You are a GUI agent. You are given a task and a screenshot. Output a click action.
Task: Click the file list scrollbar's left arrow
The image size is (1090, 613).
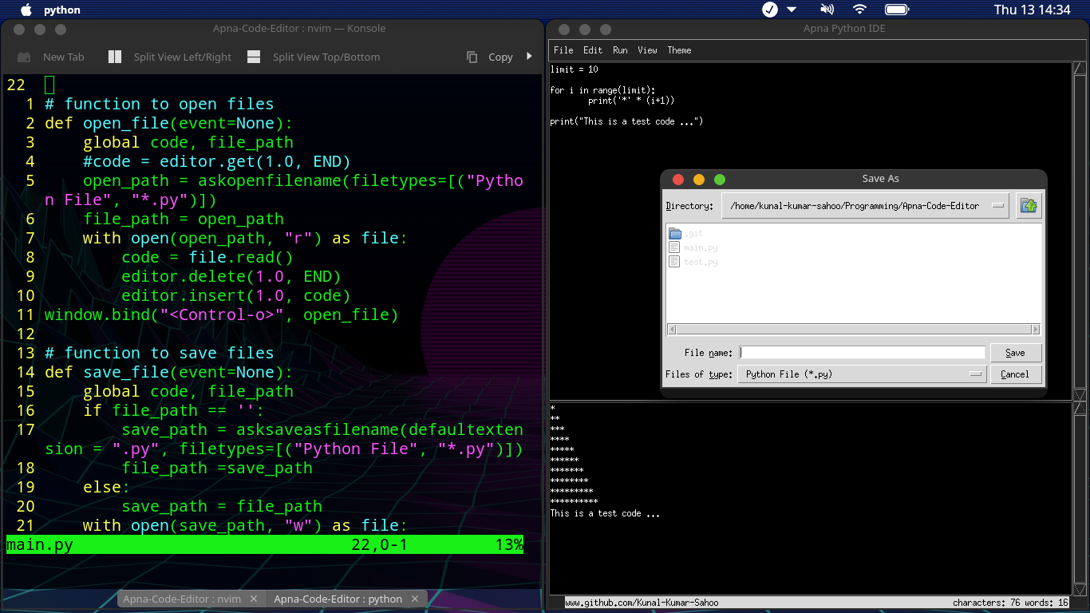[x=671, y=329]
